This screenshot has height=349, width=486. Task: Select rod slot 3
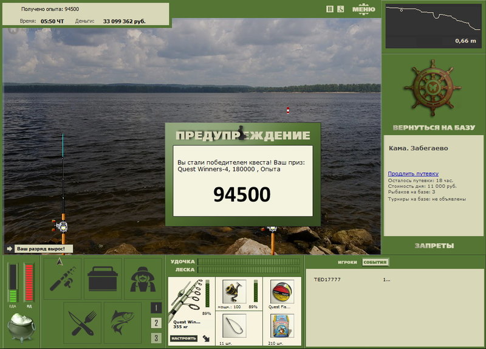[156, 338]
